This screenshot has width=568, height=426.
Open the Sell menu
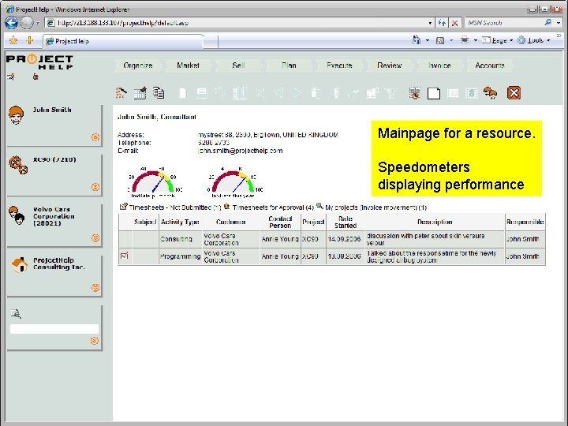pos(238,65)
